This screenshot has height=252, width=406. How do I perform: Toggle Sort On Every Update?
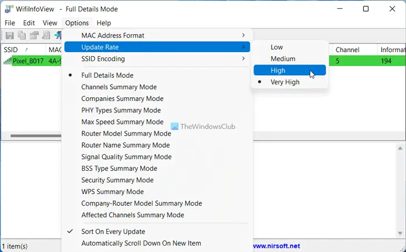(157, 232)
